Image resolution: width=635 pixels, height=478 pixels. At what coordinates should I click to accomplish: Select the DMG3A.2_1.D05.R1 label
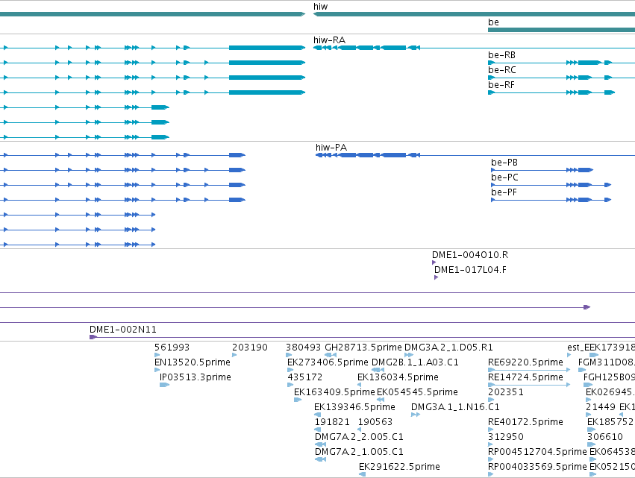448,348
